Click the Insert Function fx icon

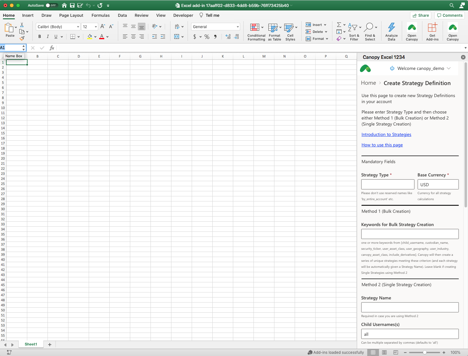[x=52, y=48]
